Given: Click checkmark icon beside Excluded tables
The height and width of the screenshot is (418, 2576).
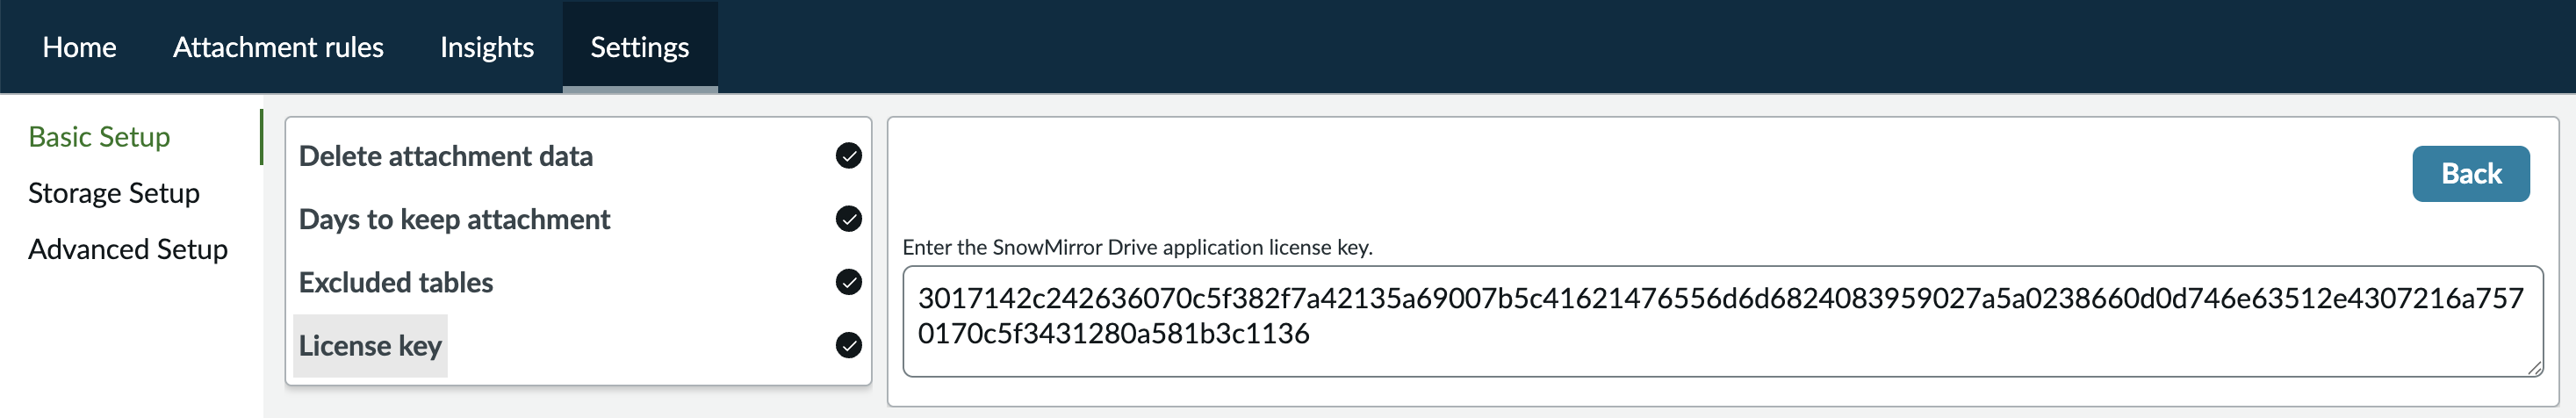Looking at the screenshot, I should click(x=848, y=282).
